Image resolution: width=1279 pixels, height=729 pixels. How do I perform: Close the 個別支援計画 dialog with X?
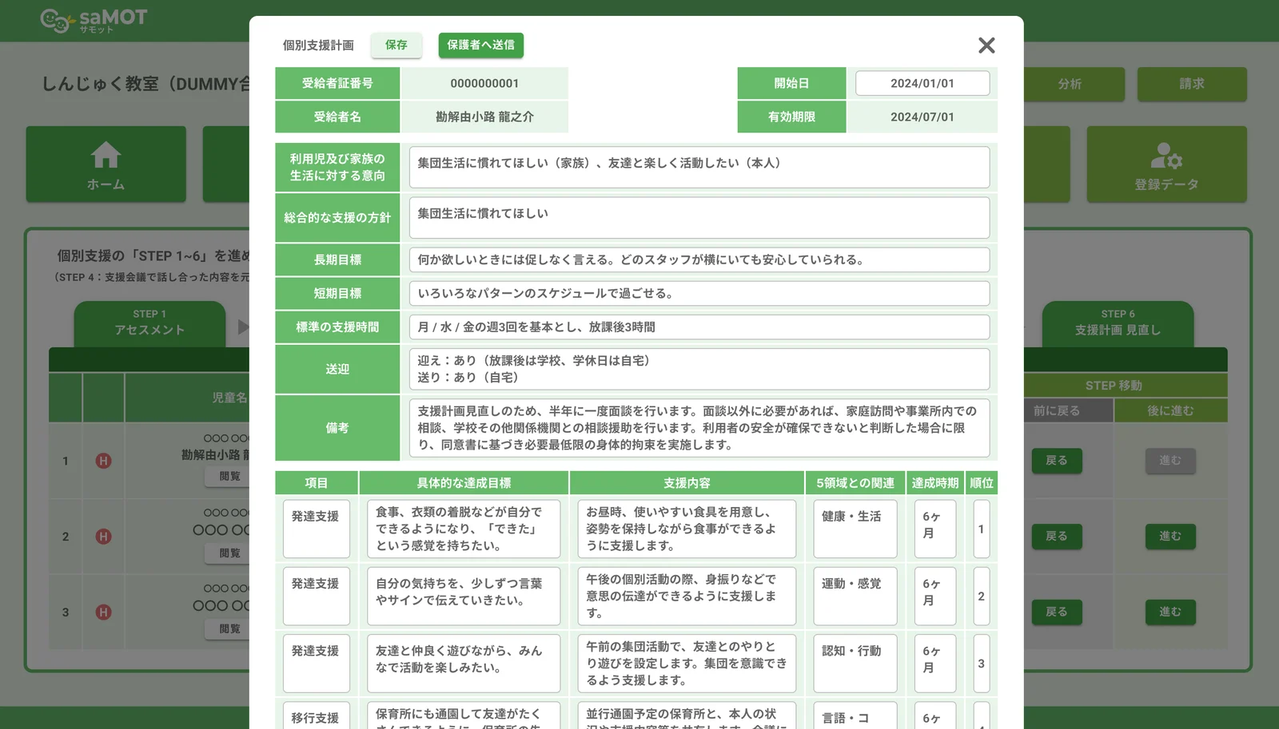tap(986, 46)
